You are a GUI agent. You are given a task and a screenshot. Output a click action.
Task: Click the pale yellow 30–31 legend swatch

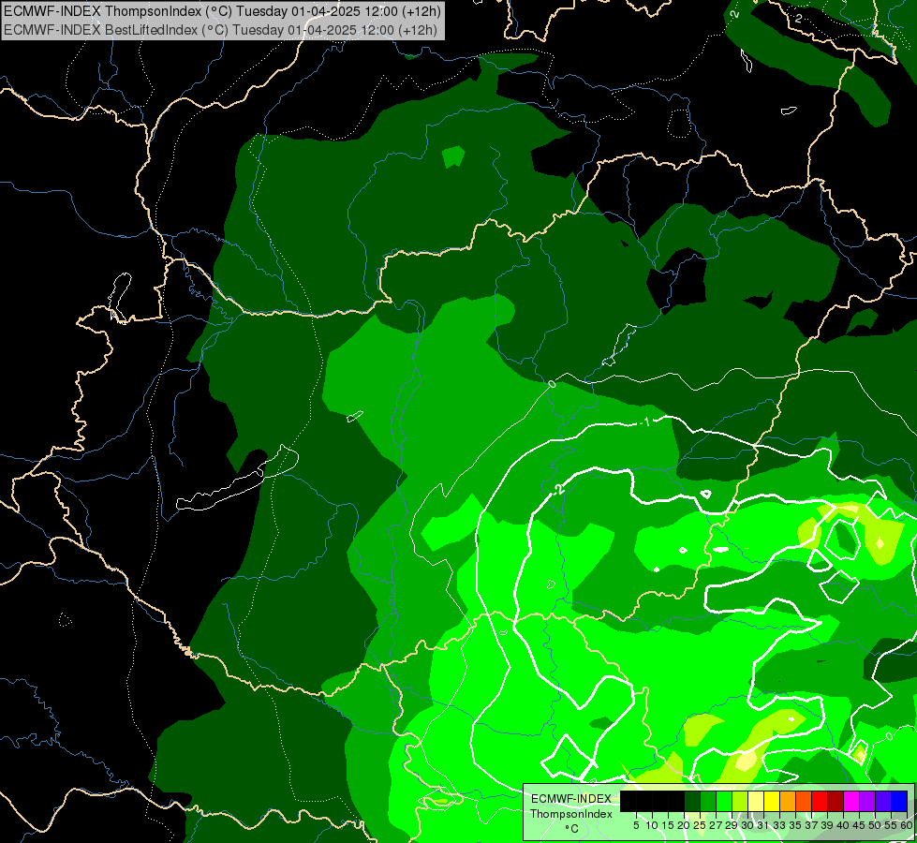pyautogui.click(x=756, y=801)
